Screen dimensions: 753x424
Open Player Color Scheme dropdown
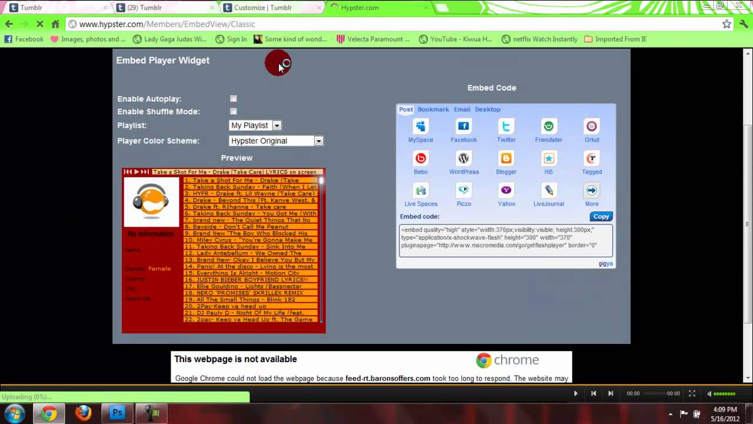click(x=276, y=141)
